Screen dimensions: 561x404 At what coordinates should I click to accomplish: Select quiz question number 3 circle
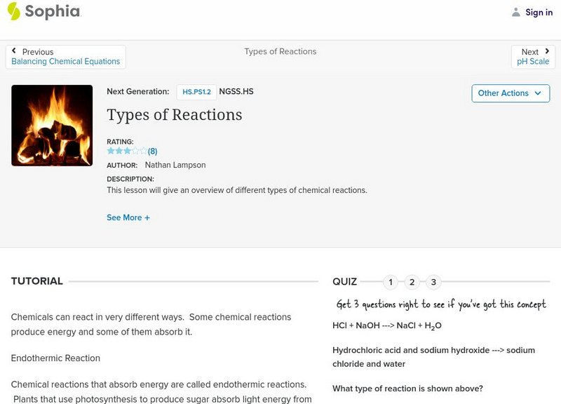tap(433, 283)
